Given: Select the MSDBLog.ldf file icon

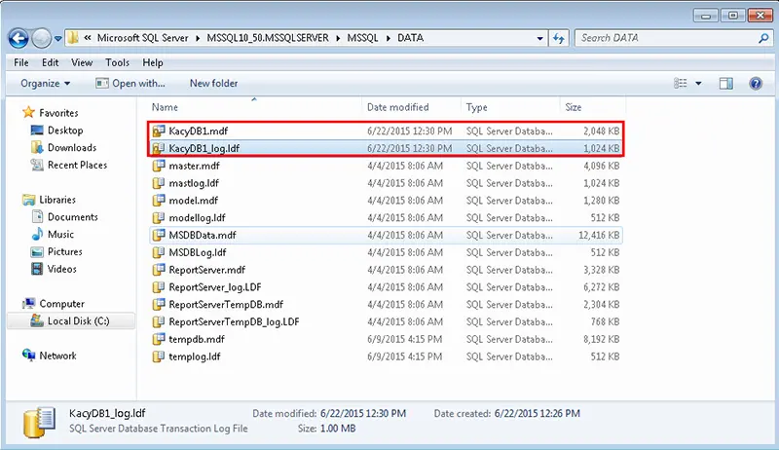Looking at the screenshot, I should (x=159, y=252).
